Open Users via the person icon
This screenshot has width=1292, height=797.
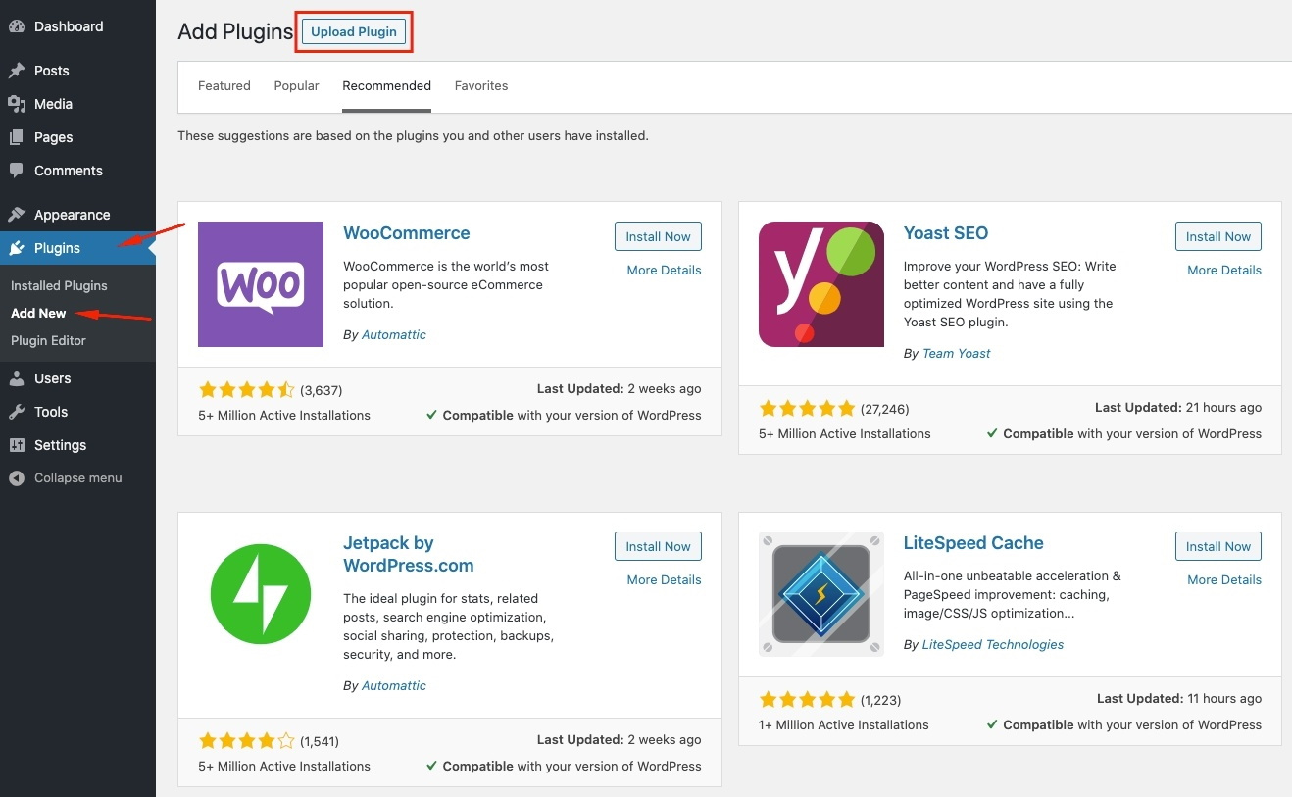[x=18, y=377]
